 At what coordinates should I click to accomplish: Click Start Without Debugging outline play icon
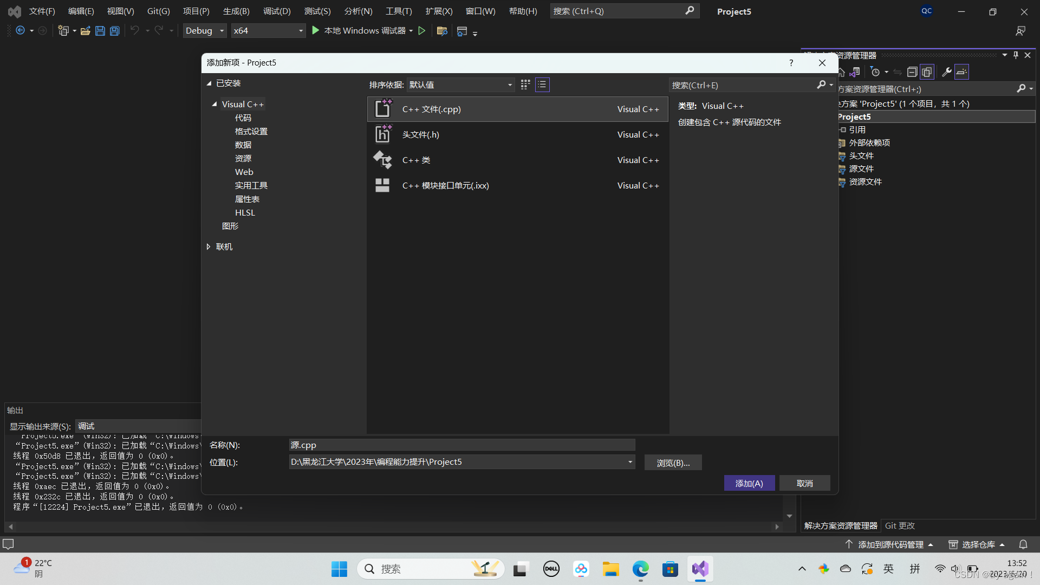click(422, 31)
